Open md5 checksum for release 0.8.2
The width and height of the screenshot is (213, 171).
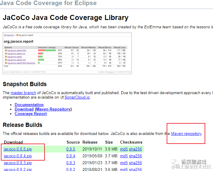[x=124, y=170]
